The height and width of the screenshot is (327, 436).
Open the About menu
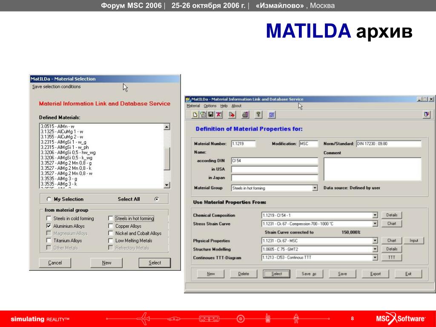coord(236,106)
